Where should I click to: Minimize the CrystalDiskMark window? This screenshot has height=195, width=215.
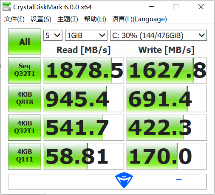151,7
